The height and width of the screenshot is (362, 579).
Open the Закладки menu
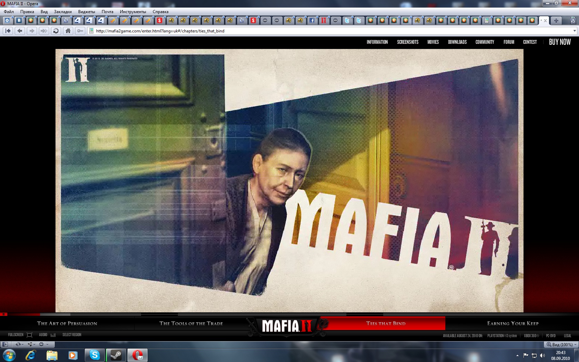63,12
